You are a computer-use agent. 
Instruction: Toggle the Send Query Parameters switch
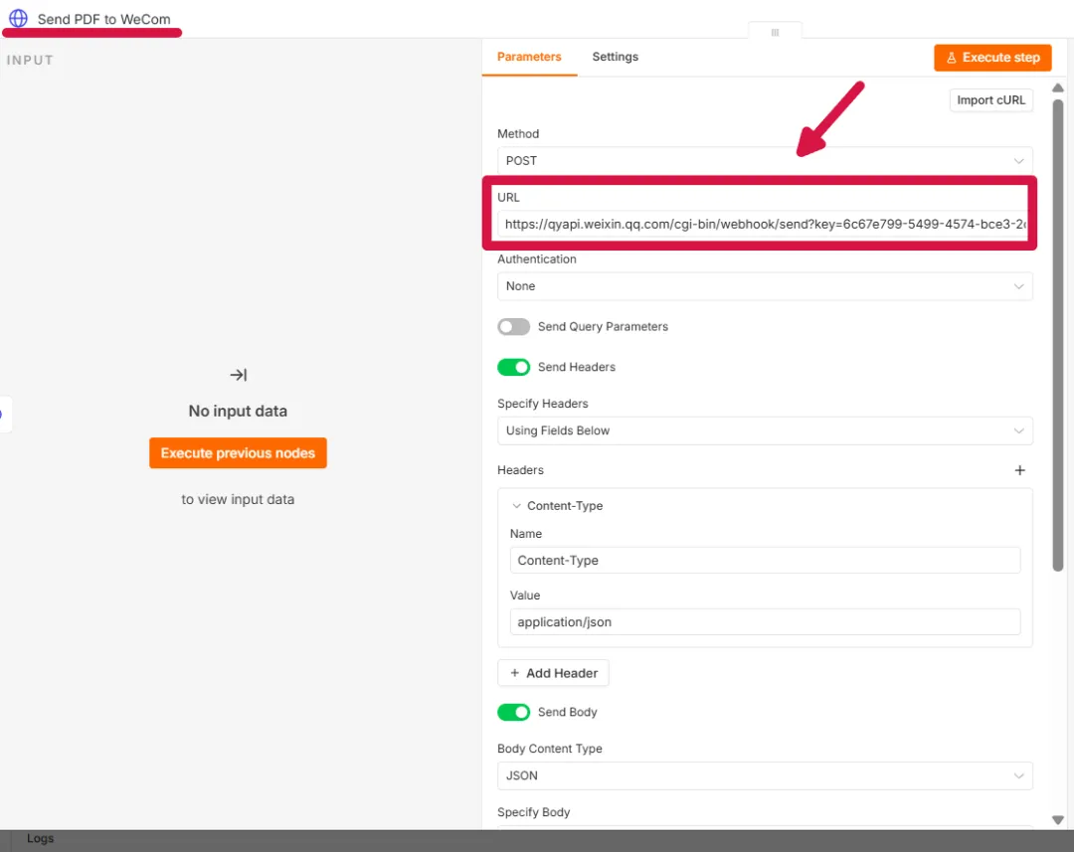click(x=513, y=327)
